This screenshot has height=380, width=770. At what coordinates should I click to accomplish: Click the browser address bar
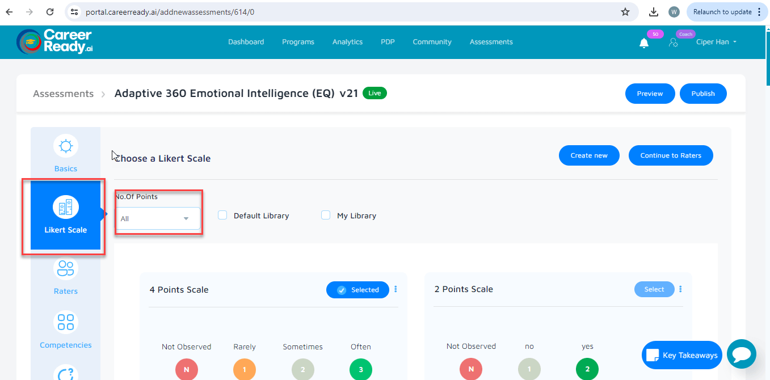[x=227, y=11]
